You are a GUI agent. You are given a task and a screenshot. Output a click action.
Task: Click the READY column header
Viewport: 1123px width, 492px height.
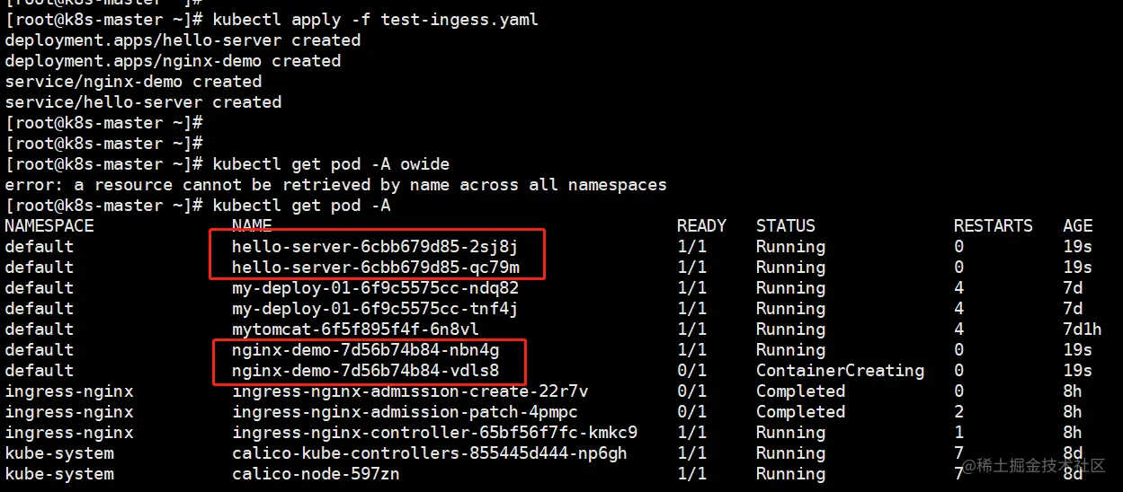[701, 226]
